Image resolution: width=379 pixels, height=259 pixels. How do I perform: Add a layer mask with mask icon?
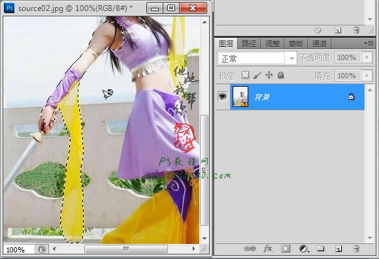(286, 249)
